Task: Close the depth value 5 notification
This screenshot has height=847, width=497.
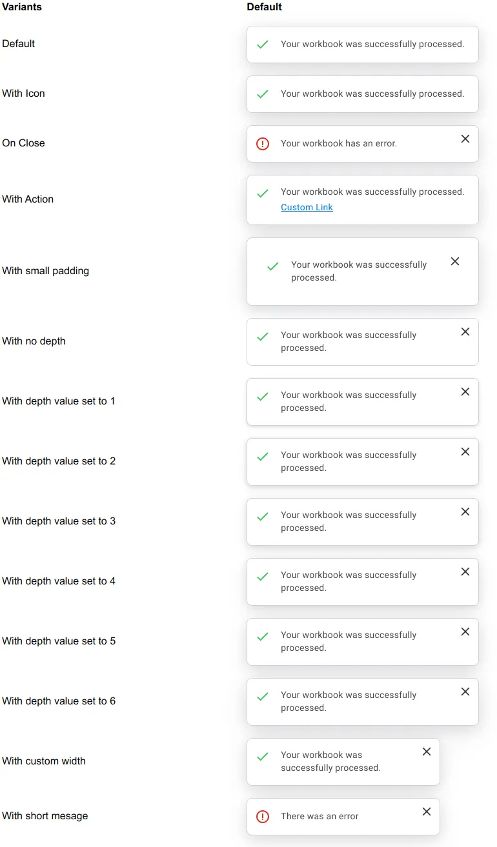Action: click(x=465, y=632)
